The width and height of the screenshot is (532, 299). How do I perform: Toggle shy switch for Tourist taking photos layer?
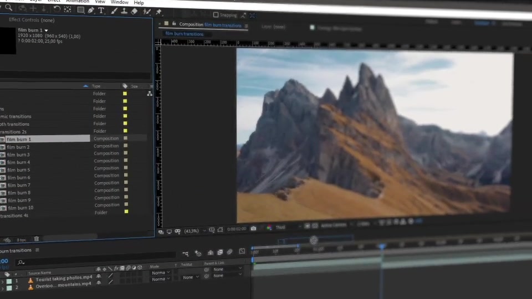(x=99, y=276)
